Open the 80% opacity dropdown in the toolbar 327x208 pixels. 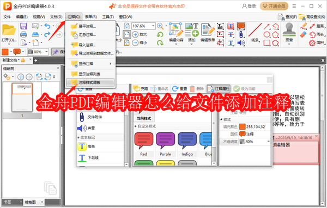(47, 52)
